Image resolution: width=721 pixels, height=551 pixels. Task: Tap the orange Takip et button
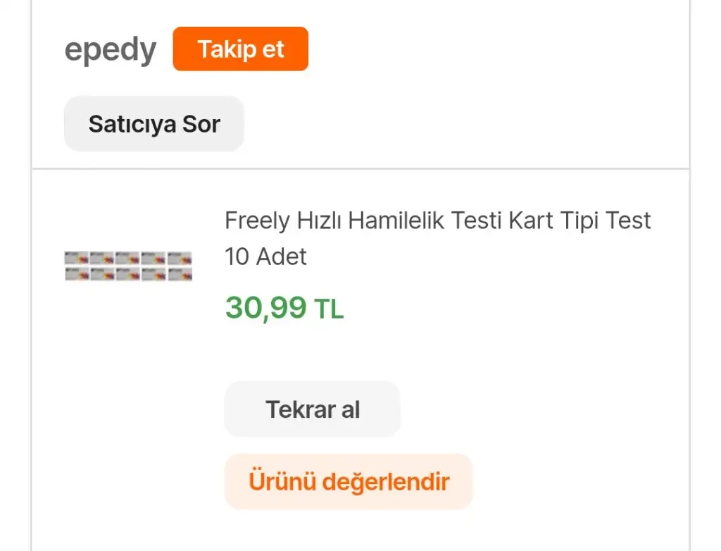point(240,49)
